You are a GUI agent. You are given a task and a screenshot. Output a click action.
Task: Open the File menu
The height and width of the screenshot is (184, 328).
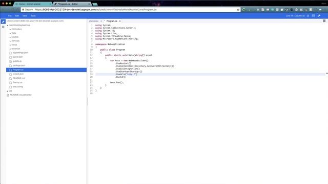[10, 16]
